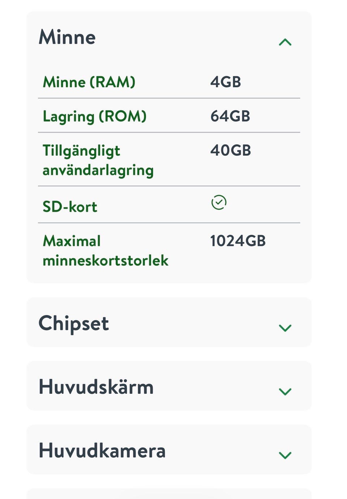Open the Chipset heading

74,323
